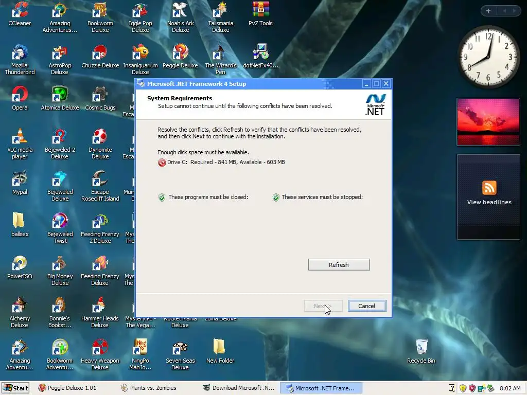
Task: Select VLC media player icon
Action: pos(20,144)
